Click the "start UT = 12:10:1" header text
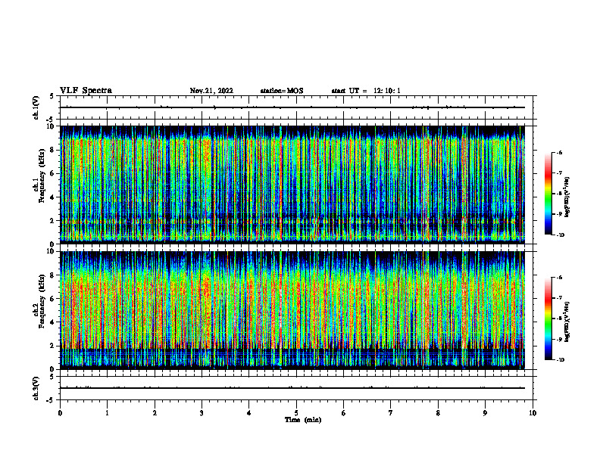 pos(366,91)
